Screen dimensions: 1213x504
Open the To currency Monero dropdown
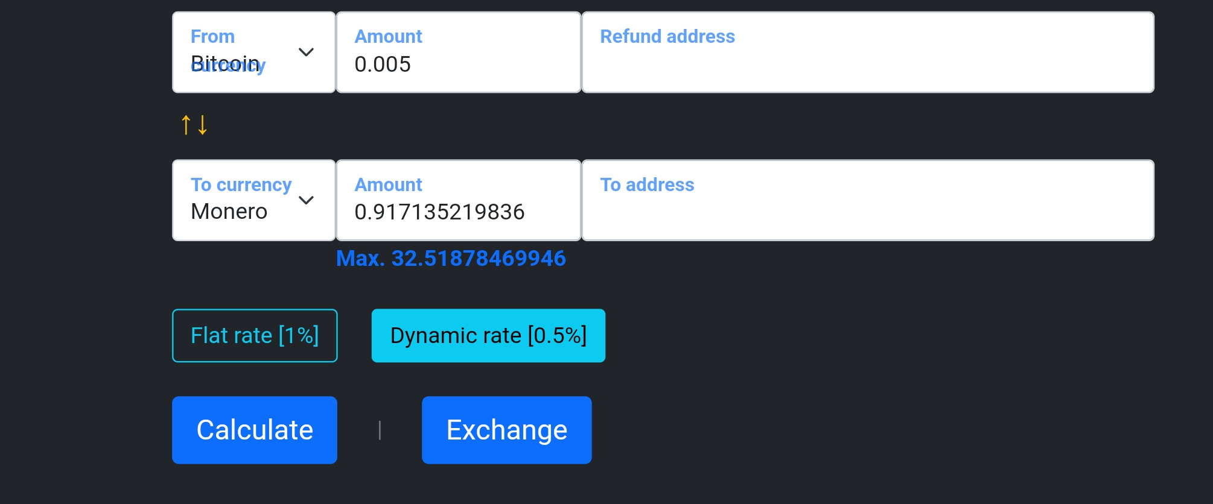[x=254, y=200]
